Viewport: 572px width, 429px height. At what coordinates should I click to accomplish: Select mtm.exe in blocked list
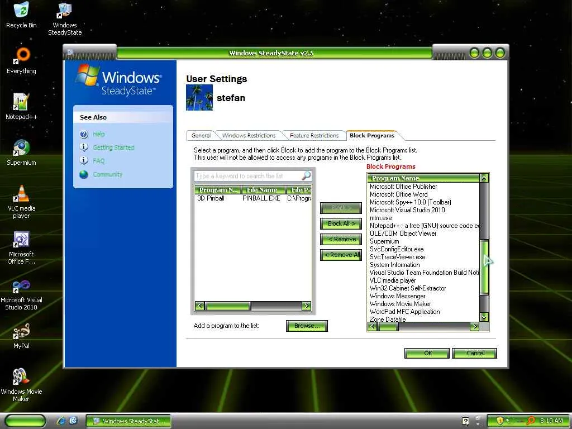tap(380, 218)
